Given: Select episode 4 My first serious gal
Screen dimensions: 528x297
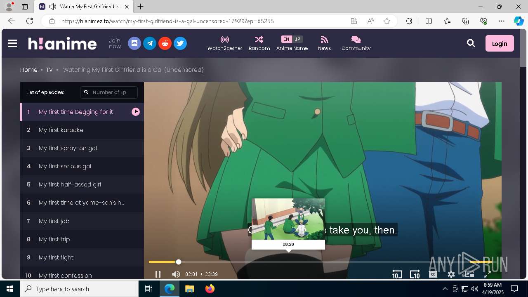Looking at the screenshot, I should [82, 166].
